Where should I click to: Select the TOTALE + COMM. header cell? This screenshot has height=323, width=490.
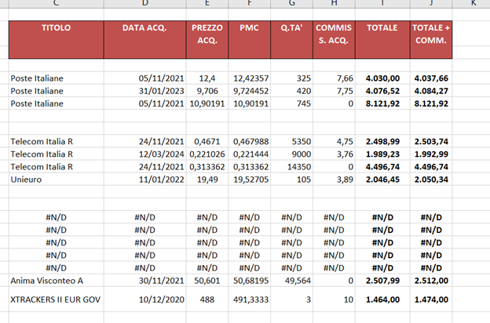(431, 40)
